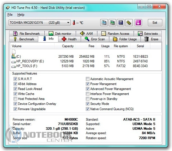Viewport: 172px width, 151px height.
Task: Switch to the Health tab
Action: tap(69, 39)
